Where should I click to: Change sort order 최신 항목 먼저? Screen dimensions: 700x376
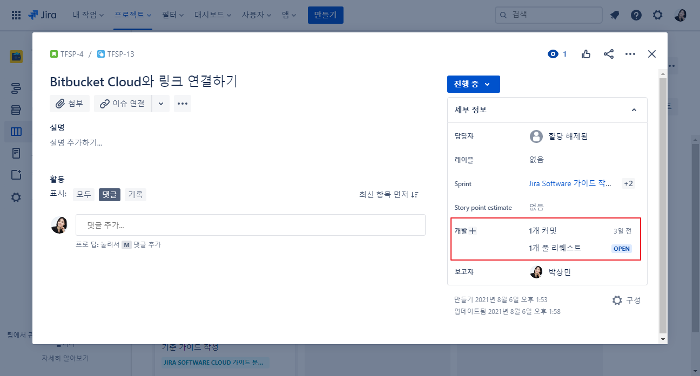pyautogui.click(x=389, y=194)
